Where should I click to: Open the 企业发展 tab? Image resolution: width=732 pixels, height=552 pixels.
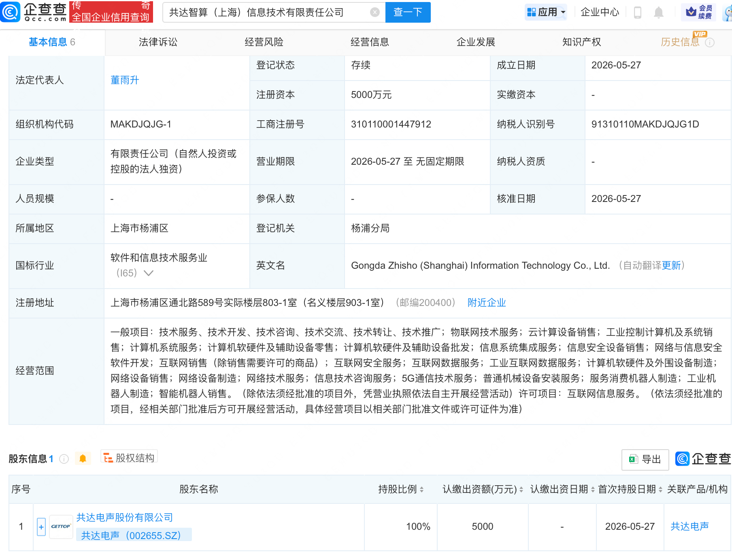click(476, 42)
